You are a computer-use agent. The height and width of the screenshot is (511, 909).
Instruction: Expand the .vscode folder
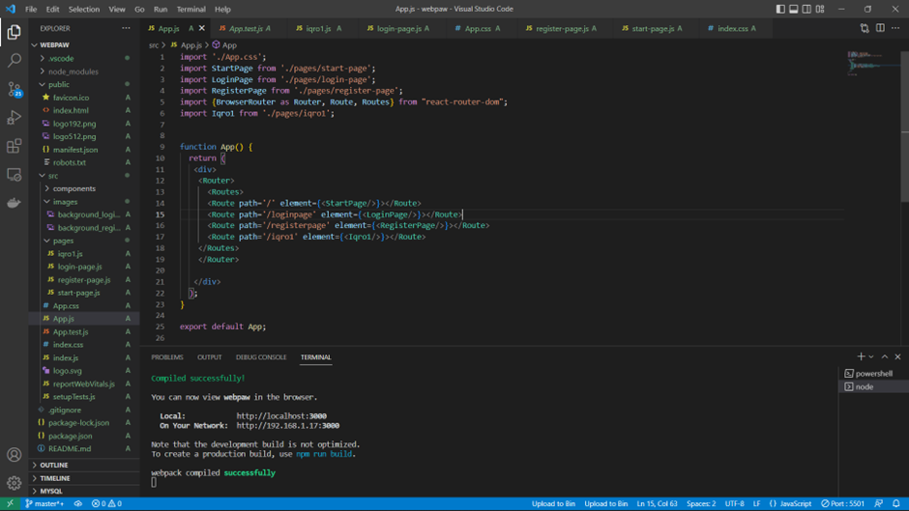click(84, 59)
